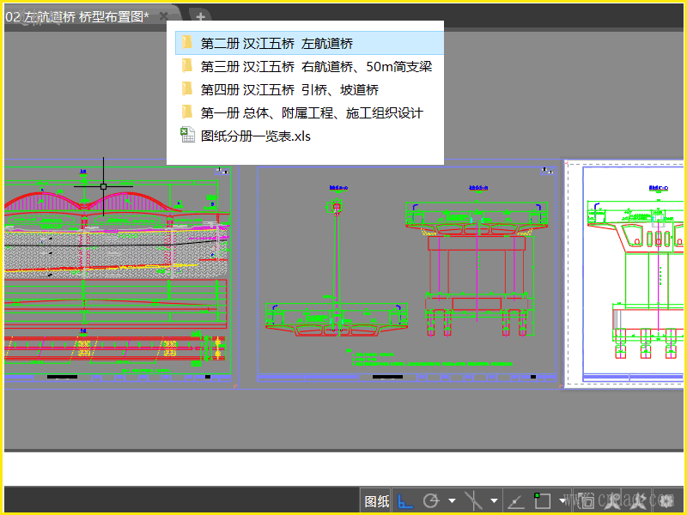The height and width of the screenshot is (515, 687).
Task: Click Excel icon of 图纸分册一览表.xls
Action: pyautogui.click(x=187, y=135)
